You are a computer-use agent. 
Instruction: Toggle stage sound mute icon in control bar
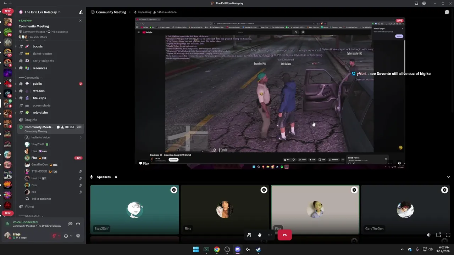click(x=249, y=235)
